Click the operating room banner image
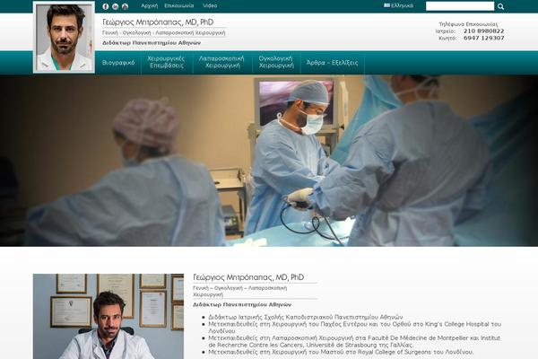538x359 pixels. pyautogui.click(x=269, y=161)
